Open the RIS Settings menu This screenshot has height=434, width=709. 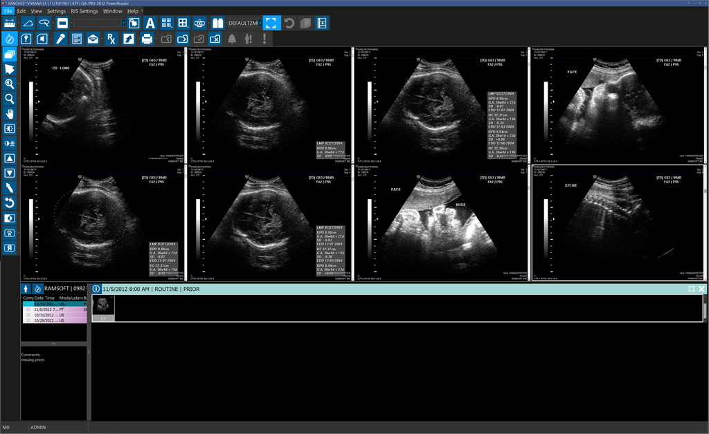(84, 11)
